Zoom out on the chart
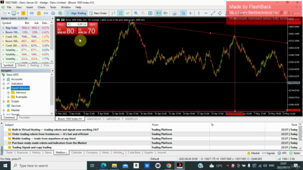 [143, 13]
